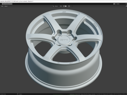Click the Collection entry in the status bar
Screen dimensions: 127x95
click(72, 94)
